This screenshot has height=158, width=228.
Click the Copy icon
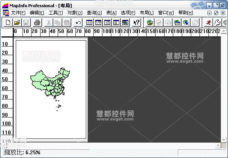point(58,23)
